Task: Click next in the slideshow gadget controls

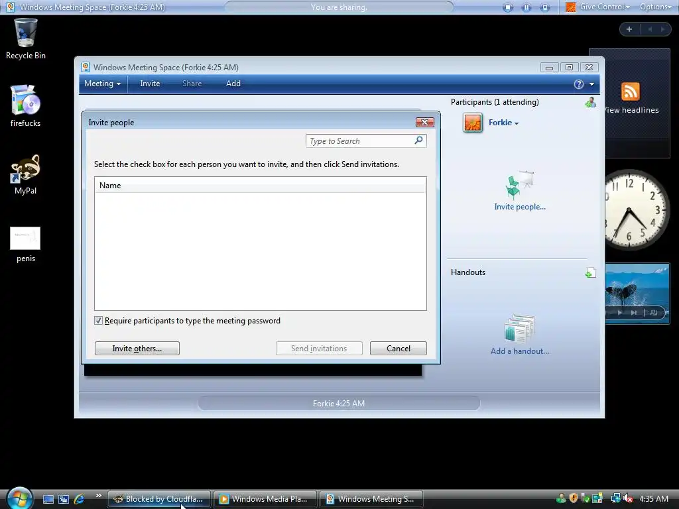Action: 633,313
